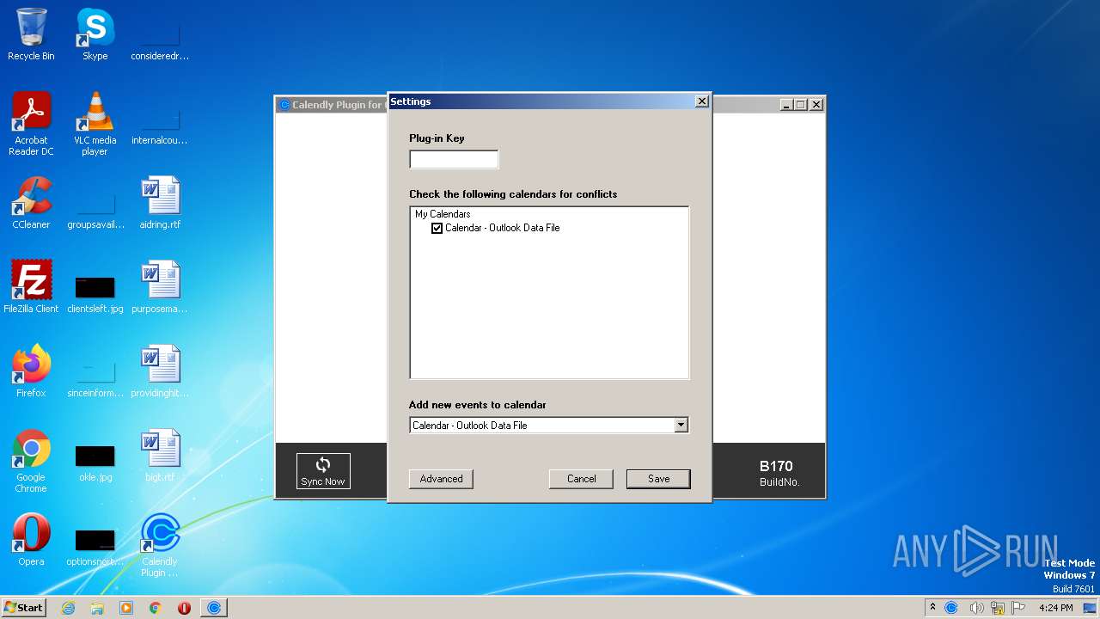Select the okle.jpg file icon
Viewport: 1100px width, 619px height.
pos(95,461)
